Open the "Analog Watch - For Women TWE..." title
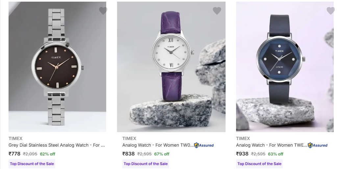 coord(272,145)
